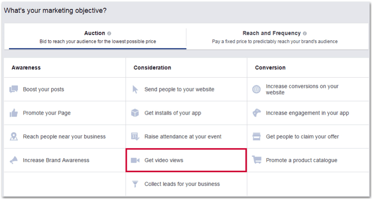The height and width of the screenshot is (199, 372).
Task: Click the video camera icon for Get video views
Action: (x=135, y=160)
